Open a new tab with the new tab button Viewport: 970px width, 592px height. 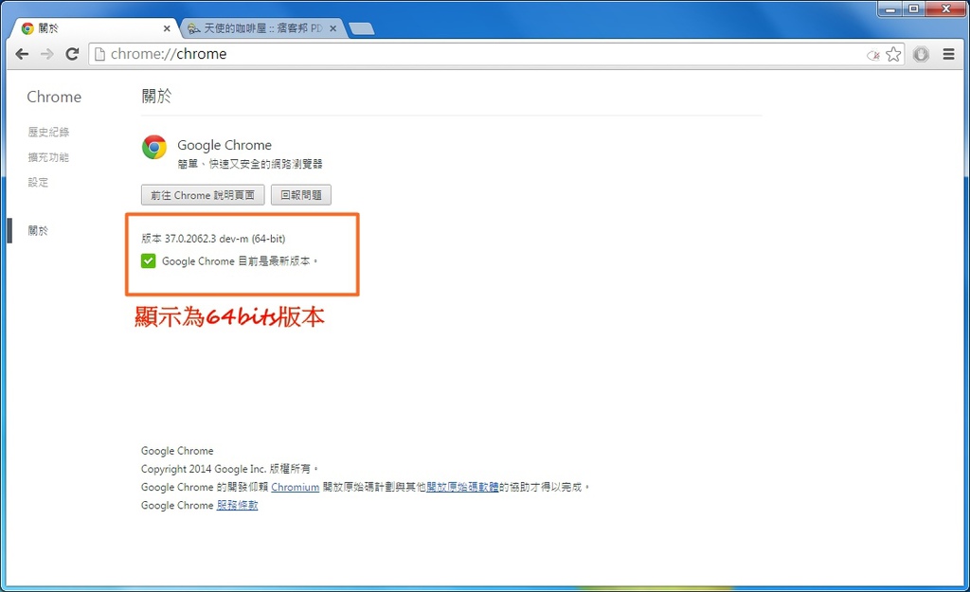361,28
